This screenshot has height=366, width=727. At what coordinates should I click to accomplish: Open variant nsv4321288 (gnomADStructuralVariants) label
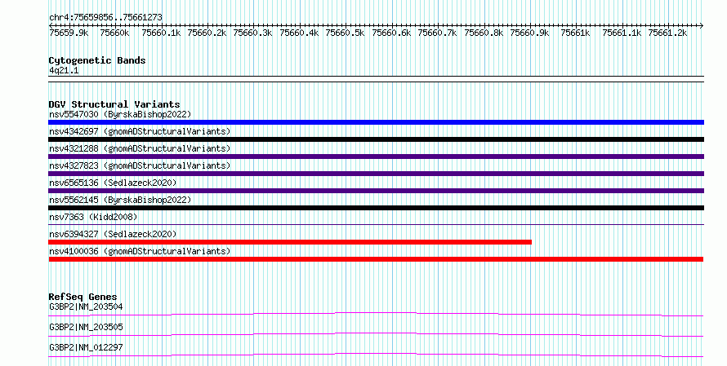(x=140, y=148)
